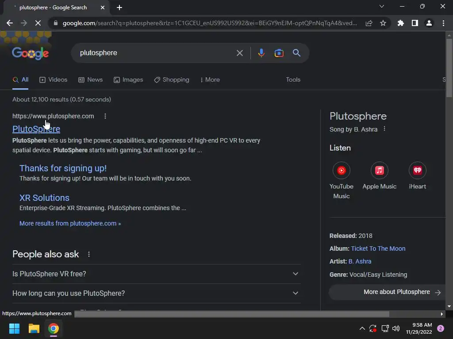This screenshot has height=339, width=453.
Task: Start voice search with microphone
Action: click(x=261, y=53)
